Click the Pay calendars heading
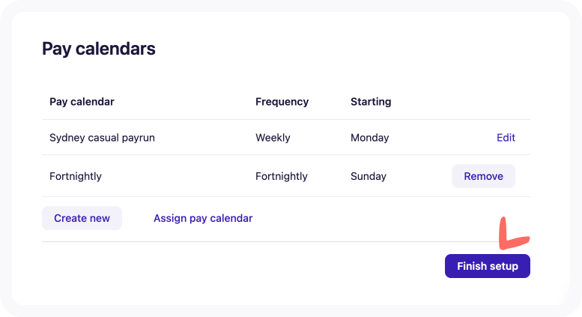Screen dimensions: 582x317 [99, 49]
